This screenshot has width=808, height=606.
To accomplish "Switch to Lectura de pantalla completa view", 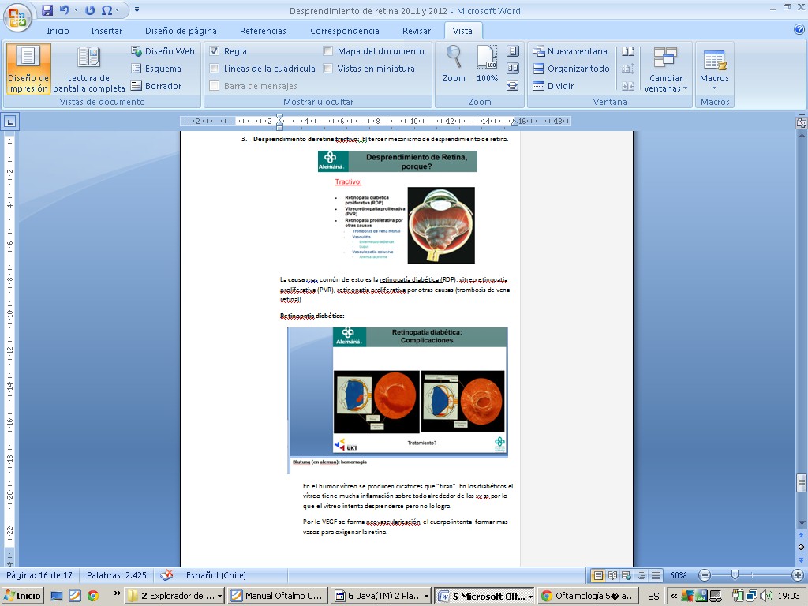I will 88,69.
